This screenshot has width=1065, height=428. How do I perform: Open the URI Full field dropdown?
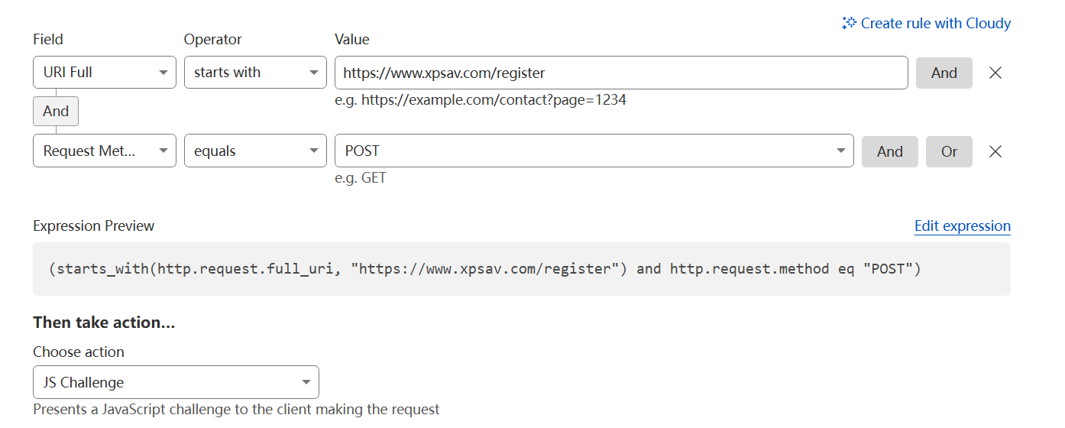click(105, 73)
